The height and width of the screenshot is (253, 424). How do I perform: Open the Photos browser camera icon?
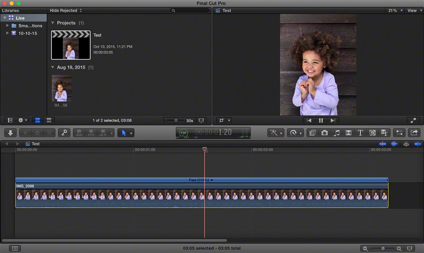[324, 133]
